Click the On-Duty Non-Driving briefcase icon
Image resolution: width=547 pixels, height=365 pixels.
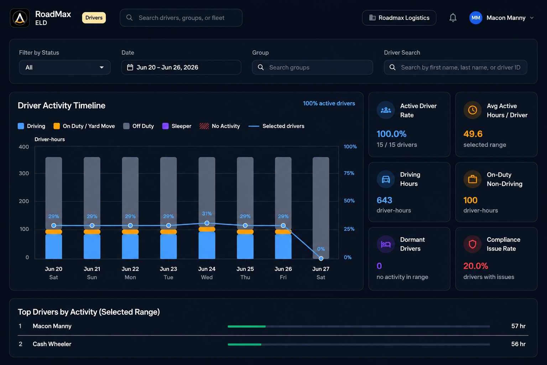473,179
